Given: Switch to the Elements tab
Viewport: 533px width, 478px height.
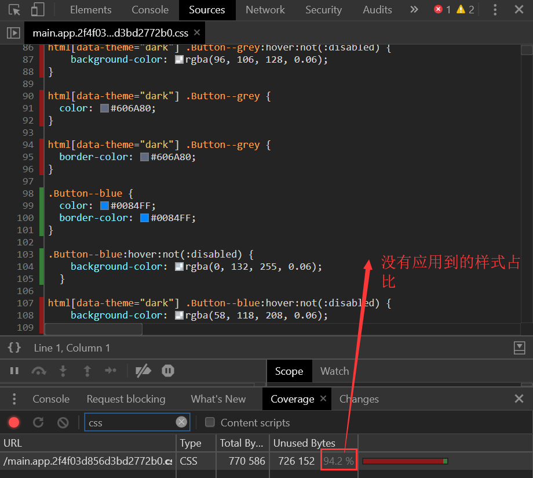Looking at the screenshot, I should 91,10.
